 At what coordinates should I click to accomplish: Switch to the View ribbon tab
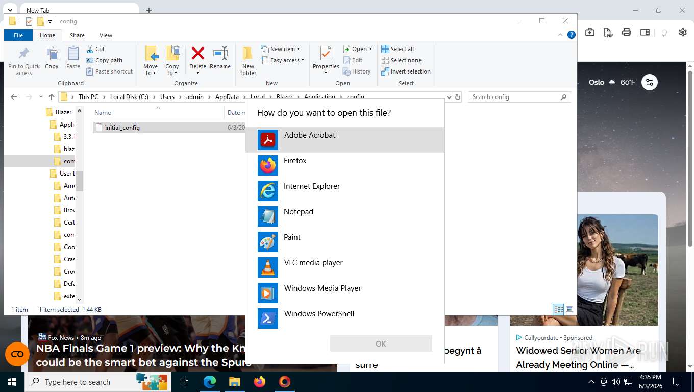pyautogui.click(x=106, y=35)
